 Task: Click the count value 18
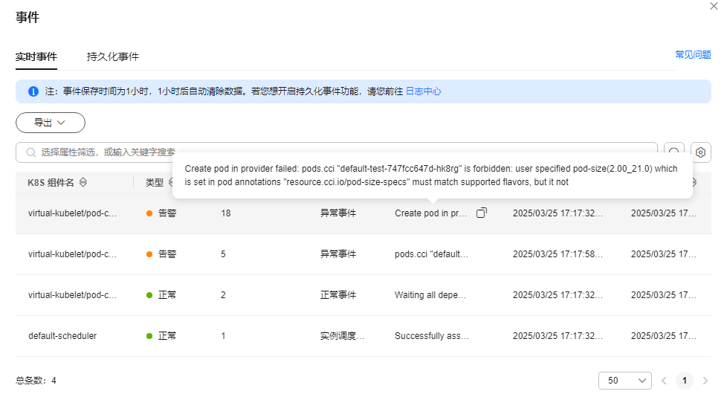point(226,213)
